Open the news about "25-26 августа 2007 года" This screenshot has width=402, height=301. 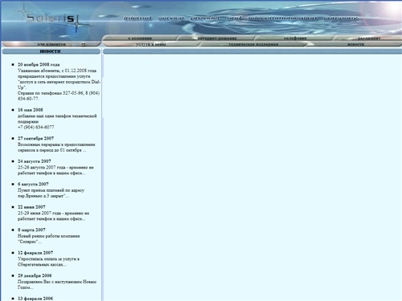[x=55, y=170]
